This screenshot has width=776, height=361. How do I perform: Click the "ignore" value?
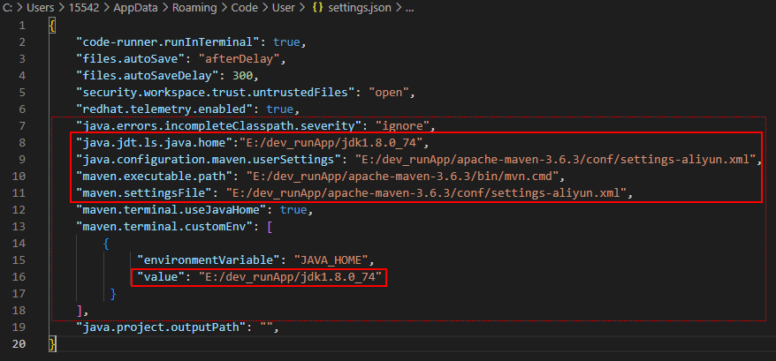coord(401,125)
